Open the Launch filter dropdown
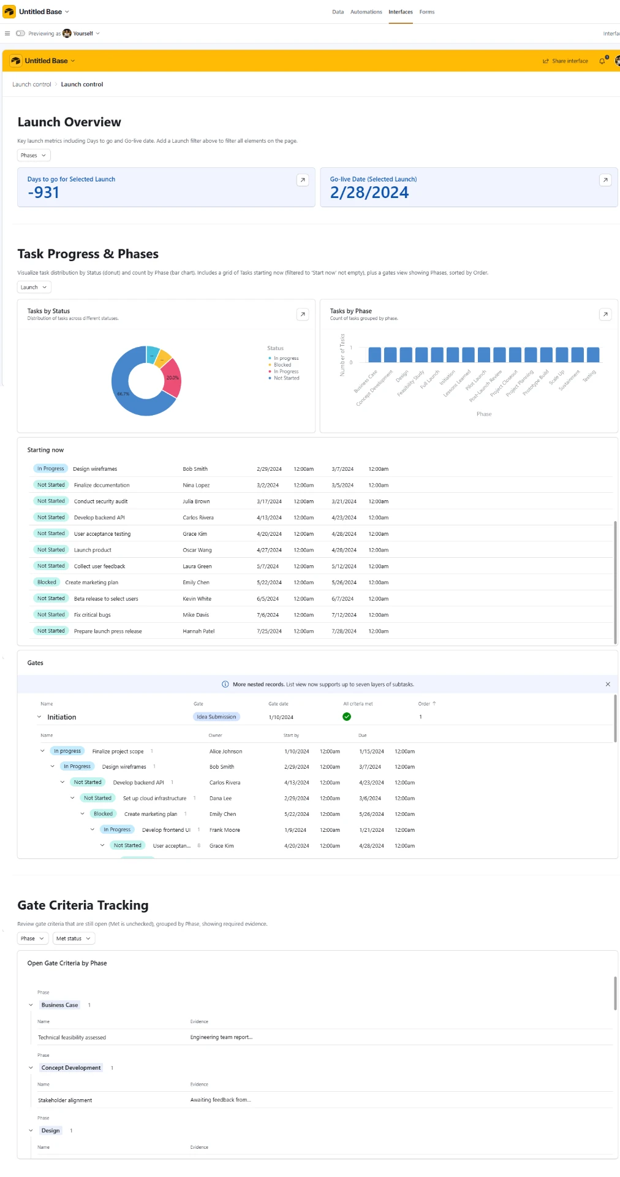 pyautogui.click(x=34, y=288)
